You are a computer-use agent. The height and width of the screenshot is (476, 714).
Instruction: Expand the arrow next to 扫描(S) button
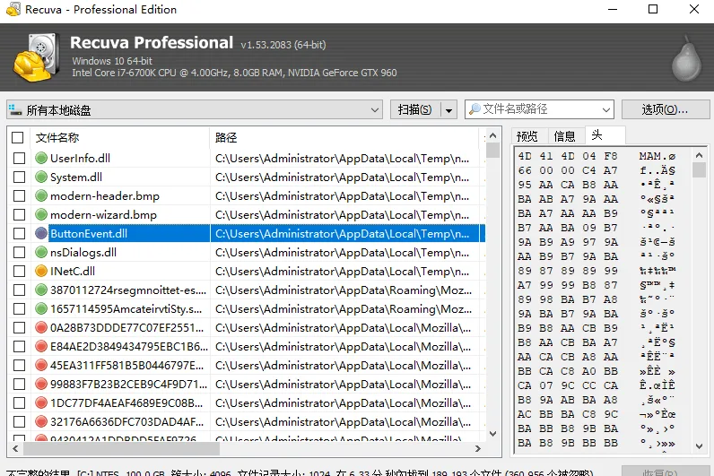point(448,109)
